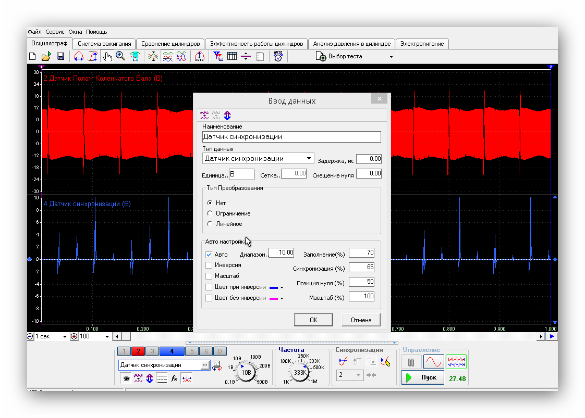
Task: Expand the Выбор теста dropdown
Action: coord(391,57)
